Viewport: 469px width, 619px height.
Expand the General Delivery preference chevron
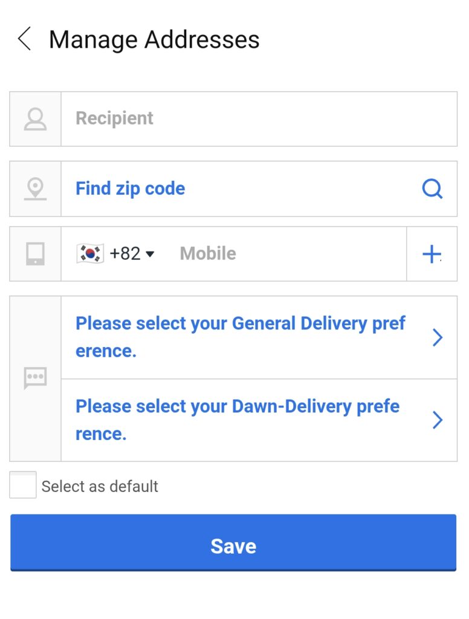[438, 337]
